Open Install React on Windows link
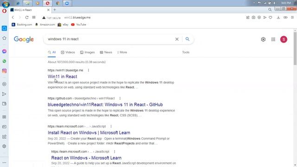The height and width of the screenshot is (167, 297). pos(89,133)
